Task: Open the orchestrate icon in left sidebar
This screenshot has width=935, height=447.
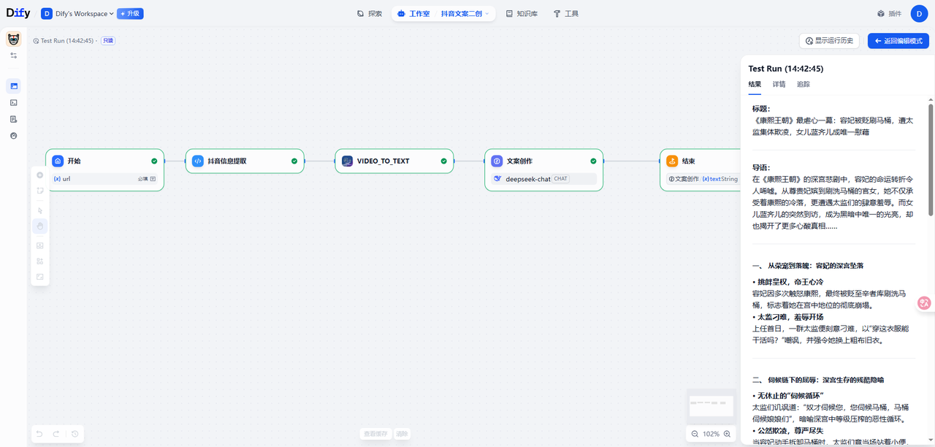Action: 13,86
